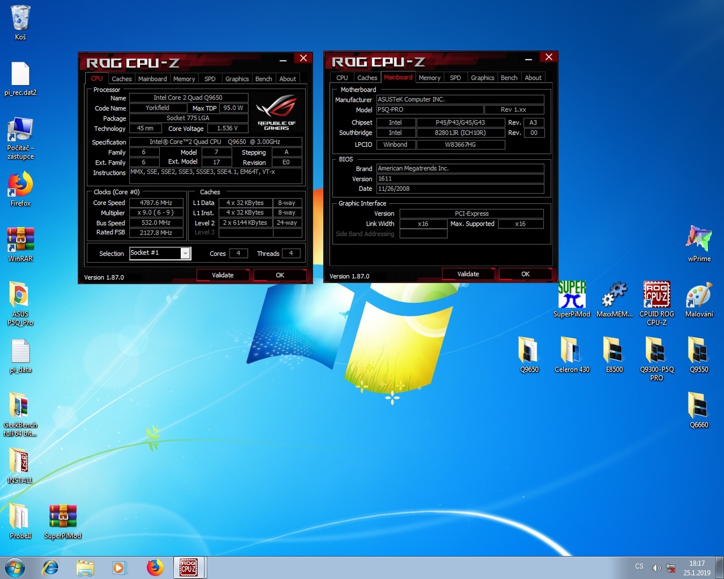Open the Q9300-P5Q PRO folder
This screenshot has width=724, height=579.
click(656, 359)
